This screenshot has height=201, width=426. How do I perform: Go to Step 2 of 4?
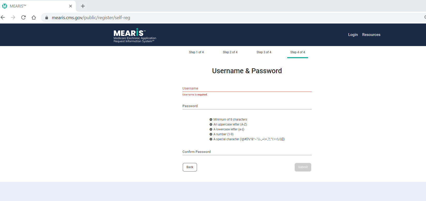tap(230, 52)
